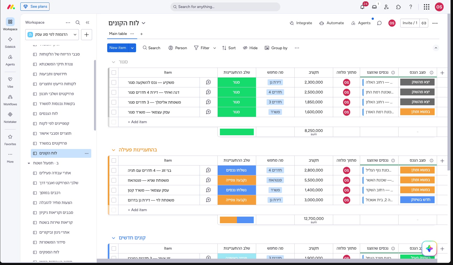The width and height of the screenshot is (453, 265).
Task: Collapse the workspace sidebar panel
Action: coord(87,23)
